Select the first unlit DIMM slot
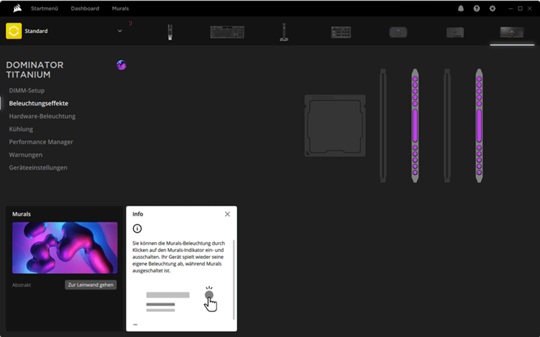This screenshot has height=337, width=540. (383, 125)
